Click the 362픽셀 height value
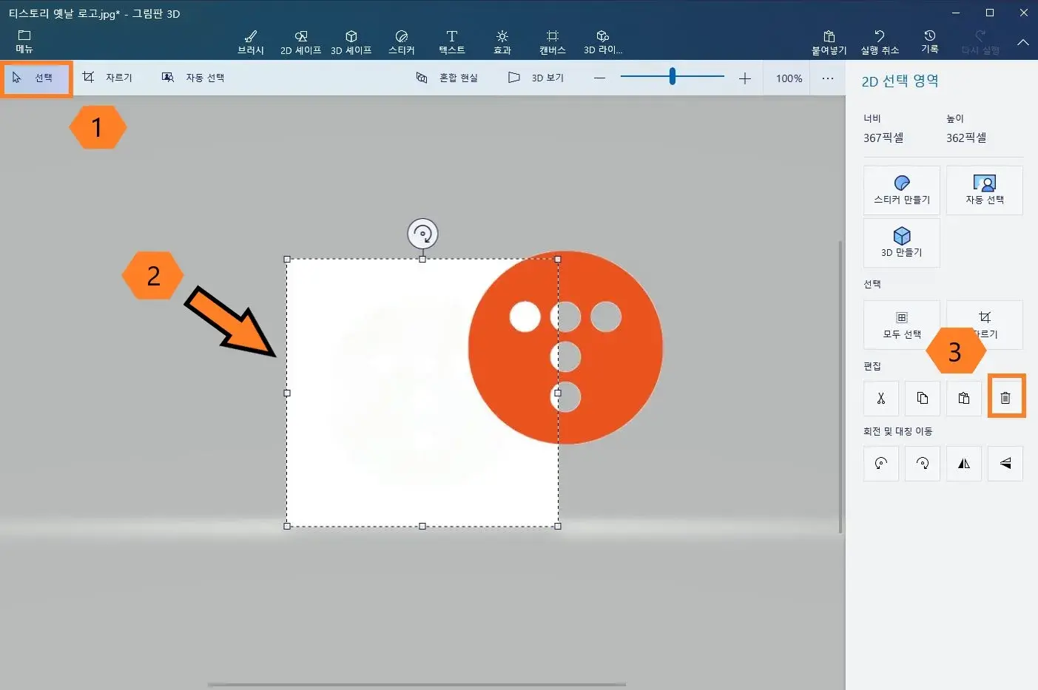This screenshot has height=690, width=1038. [x=966, y=138]
